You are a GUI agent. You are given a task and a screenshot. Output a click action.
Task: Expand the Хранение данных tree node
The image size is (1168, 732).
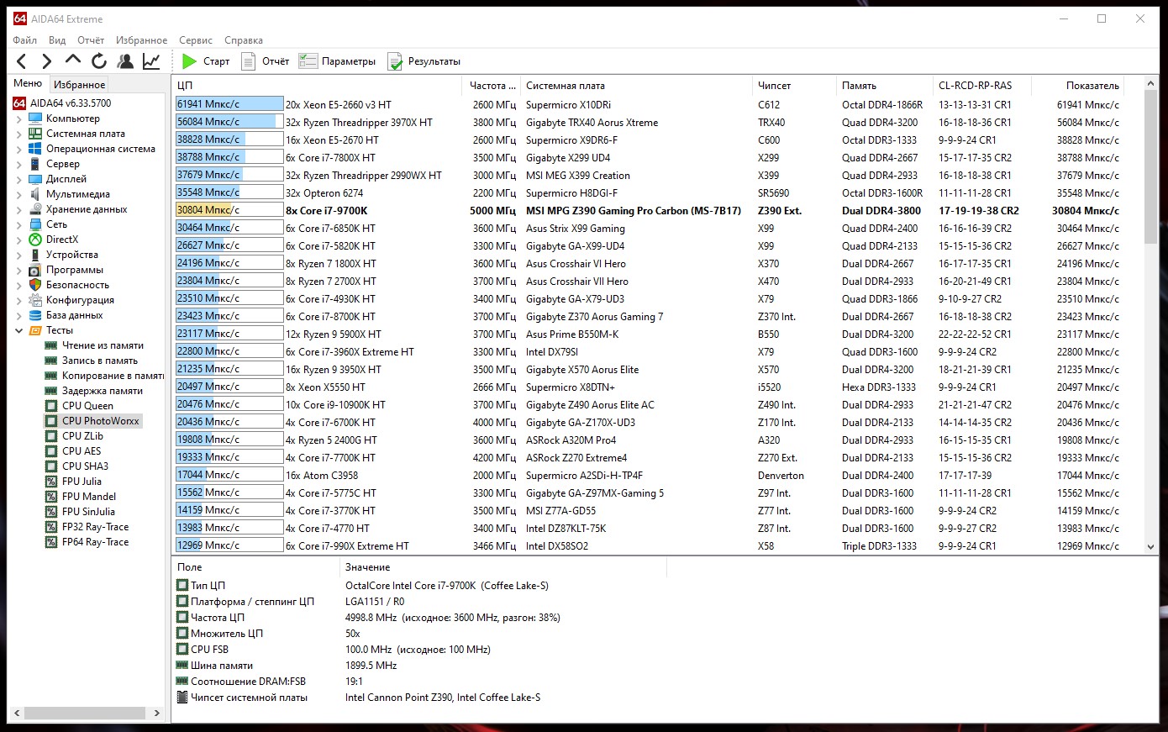(19, 210)
